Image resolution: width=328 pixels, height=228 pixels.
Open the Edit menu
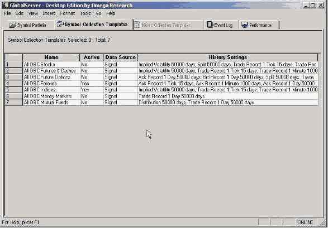[19, 13]
